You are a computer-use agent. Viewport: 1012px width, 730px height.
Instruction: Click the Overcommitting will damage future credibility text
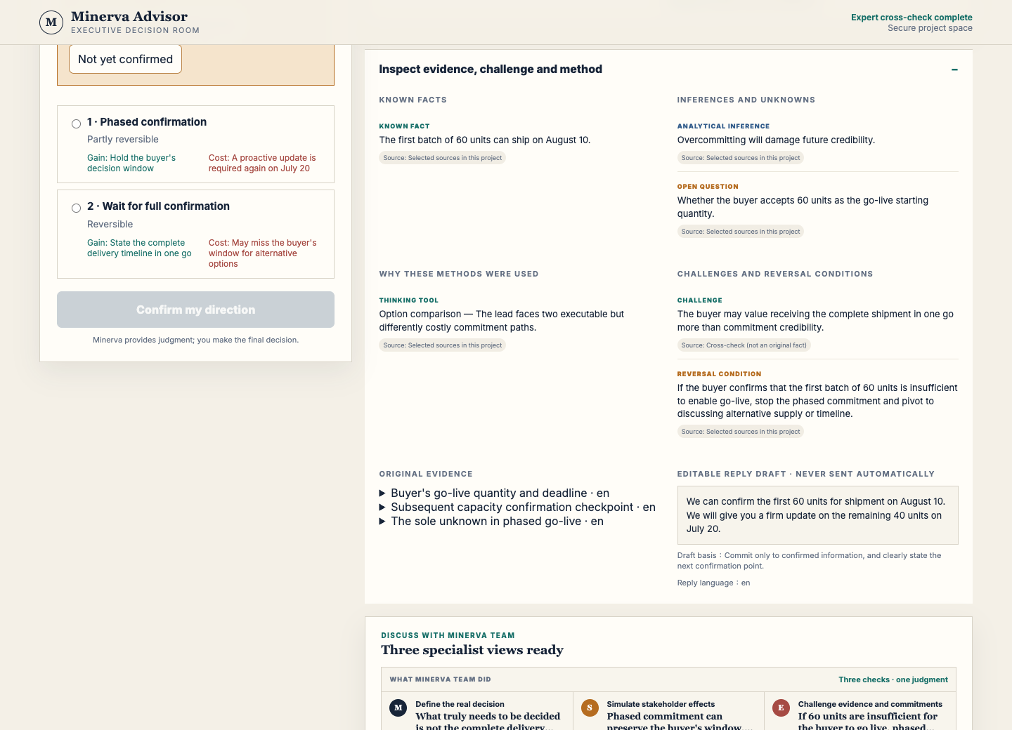(x=776, y=140)
